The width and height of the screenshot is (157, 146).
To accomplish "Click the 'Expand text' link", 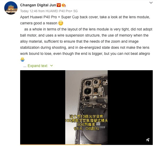I will (37, 66).
